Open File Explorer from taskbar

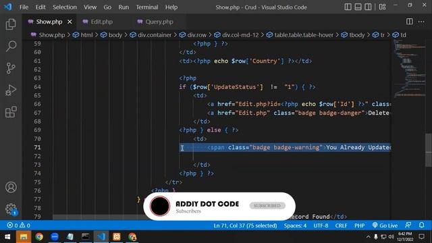(24, 237)
